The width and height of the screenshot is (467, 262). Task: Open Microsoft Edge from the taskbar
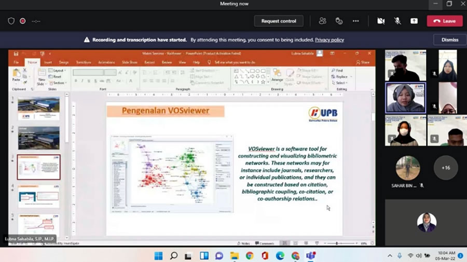pyautogui.click(x=280, y=256)
